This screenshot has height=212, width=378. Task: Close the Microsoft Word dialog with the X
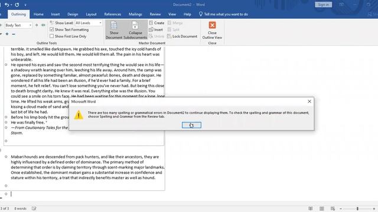309,101
